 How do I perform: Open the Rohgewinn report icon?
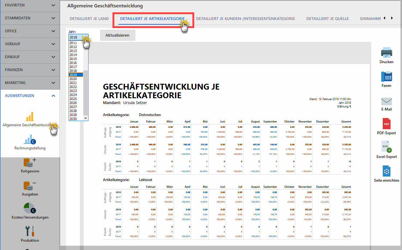[x=30, y=163]
